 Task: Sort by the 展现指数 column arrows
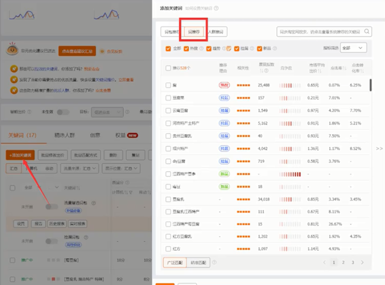click(262, 71)
